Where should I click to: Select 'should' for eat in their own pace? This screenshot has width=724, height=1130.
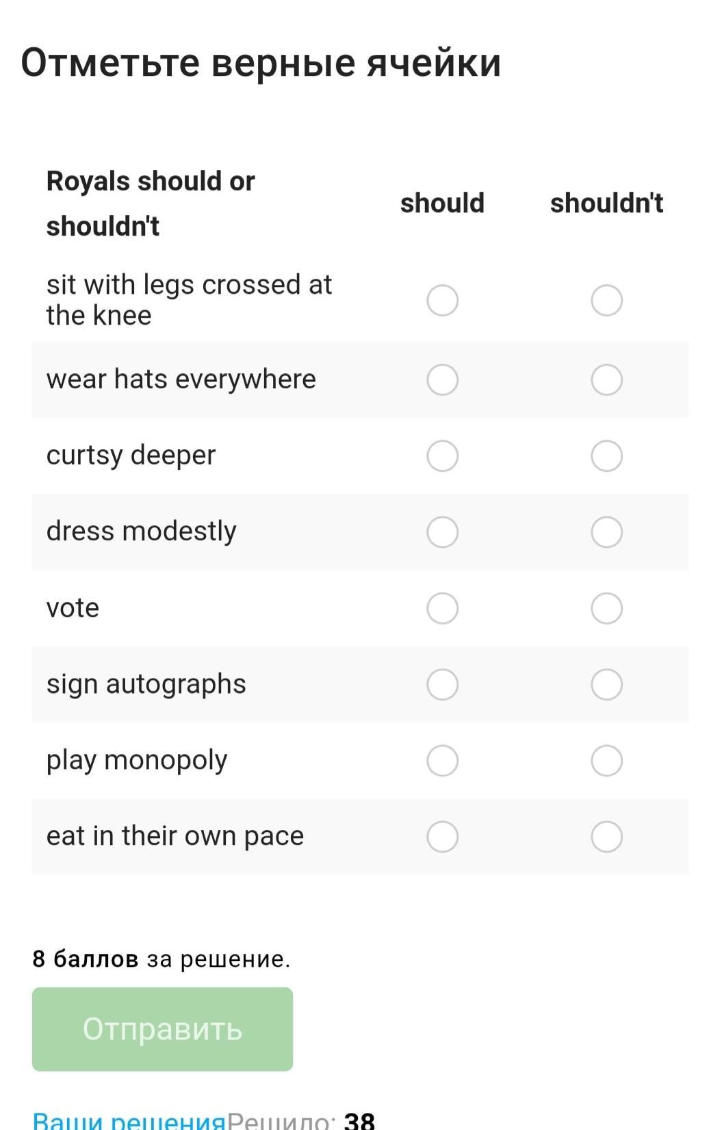pos(442,837)
